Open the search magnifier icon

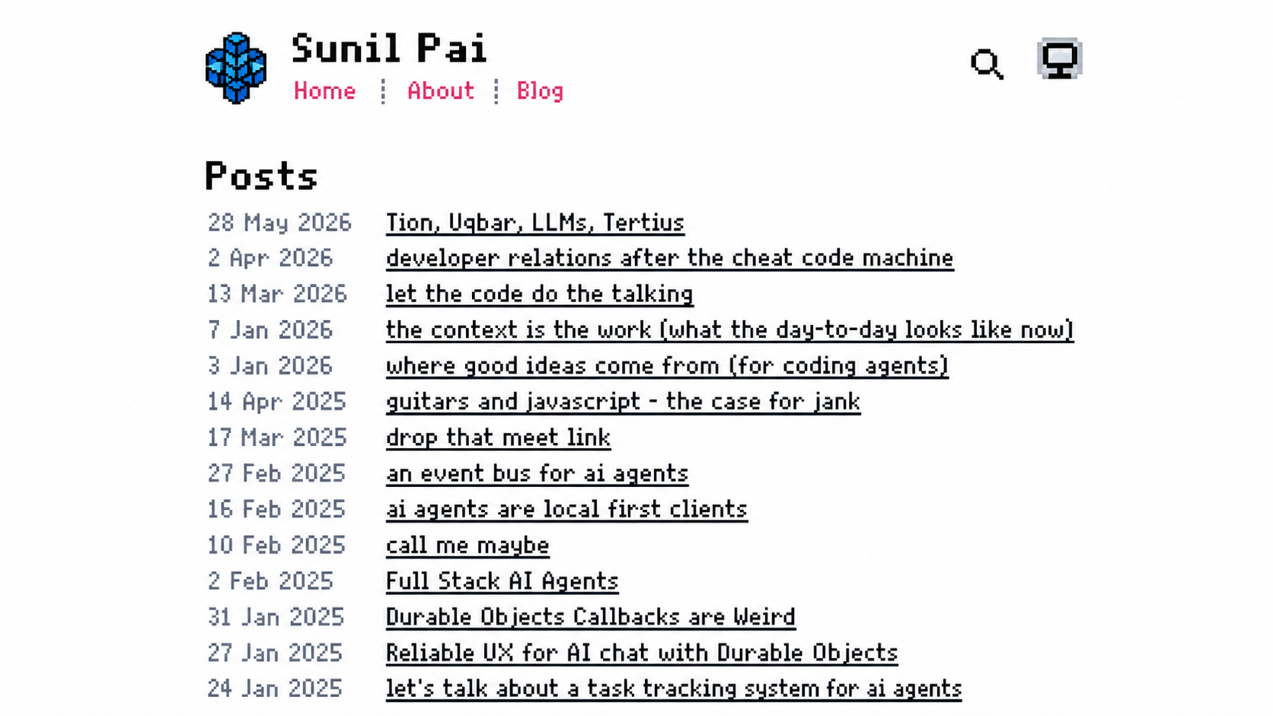(987, 65)
